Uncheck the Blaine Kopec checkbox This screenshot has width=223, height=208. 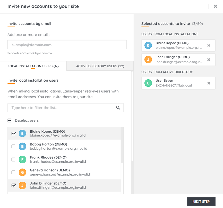pos(14,134)
